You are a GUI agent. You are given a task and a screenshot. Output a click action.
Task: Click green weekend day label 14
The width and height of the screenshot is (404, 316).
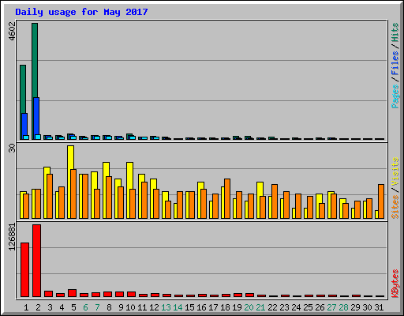pos(178,307)
